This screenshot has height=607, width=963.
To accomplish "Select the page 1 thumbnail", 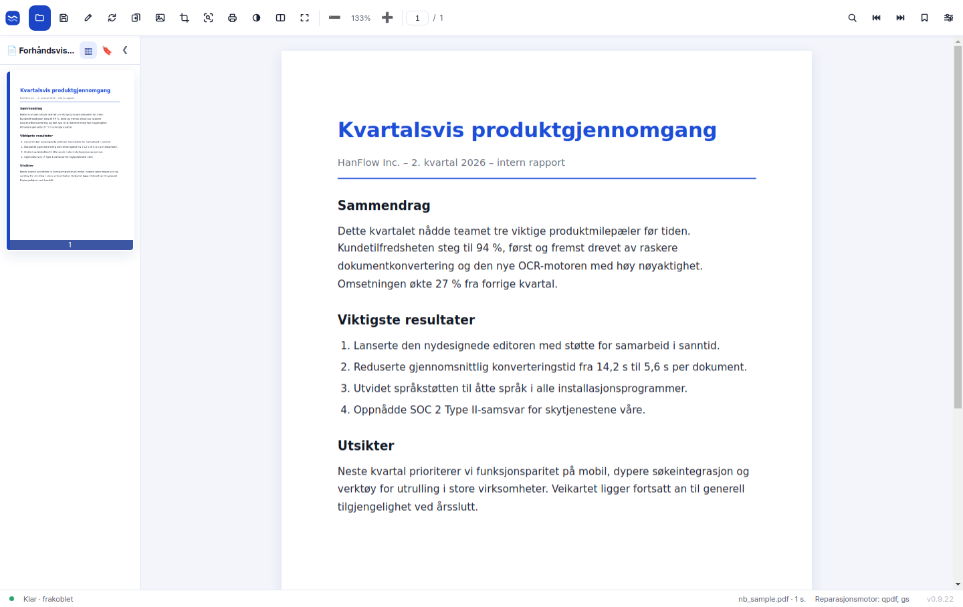I will tap(70, 160).
